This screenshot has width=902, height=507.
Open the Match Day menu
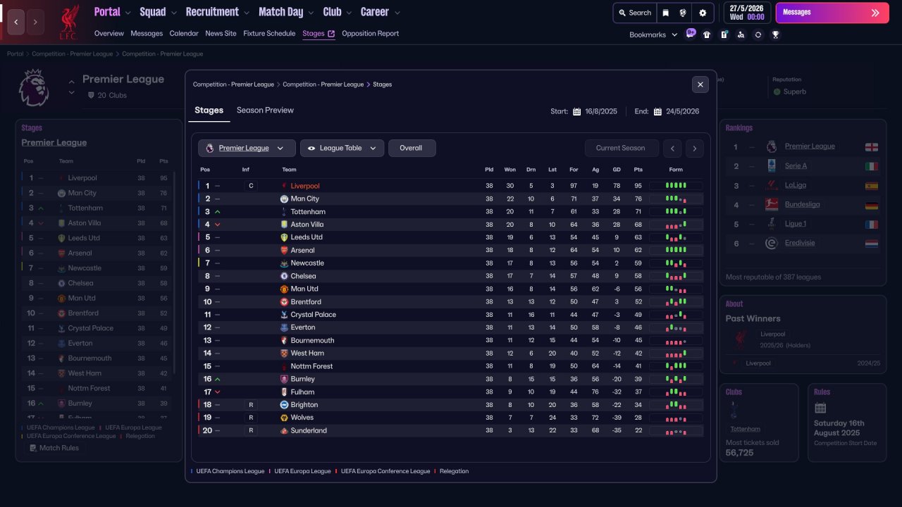280,12
